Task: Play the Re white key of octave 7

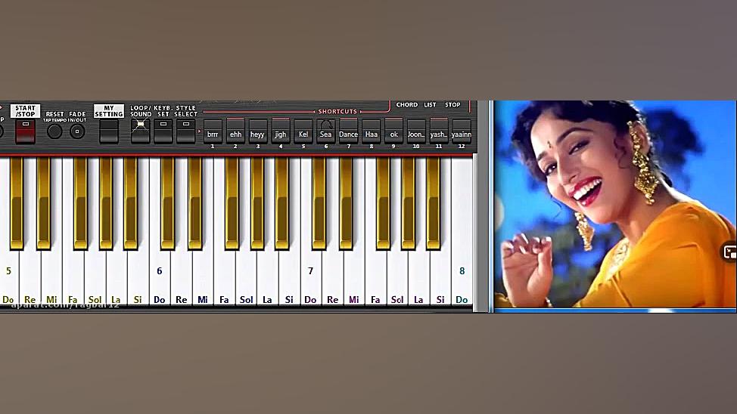Action: (x=332, y=280)
